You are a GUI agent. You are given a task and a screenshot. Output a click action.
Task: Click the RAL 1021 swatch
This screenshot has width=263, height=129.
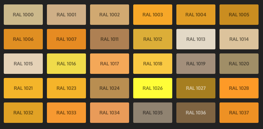point(23,88)
